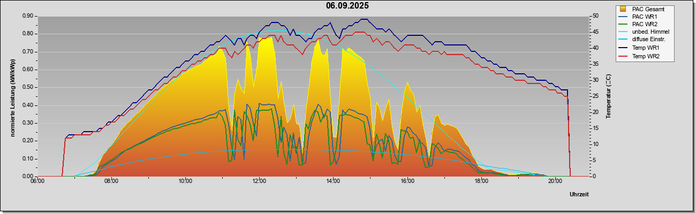Click the unbed. Himmel legend entry
This screenshot has width=696, height=214.
(x=644, y=32)
